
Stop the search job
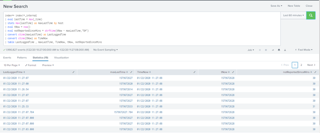(x=266, y=50)
